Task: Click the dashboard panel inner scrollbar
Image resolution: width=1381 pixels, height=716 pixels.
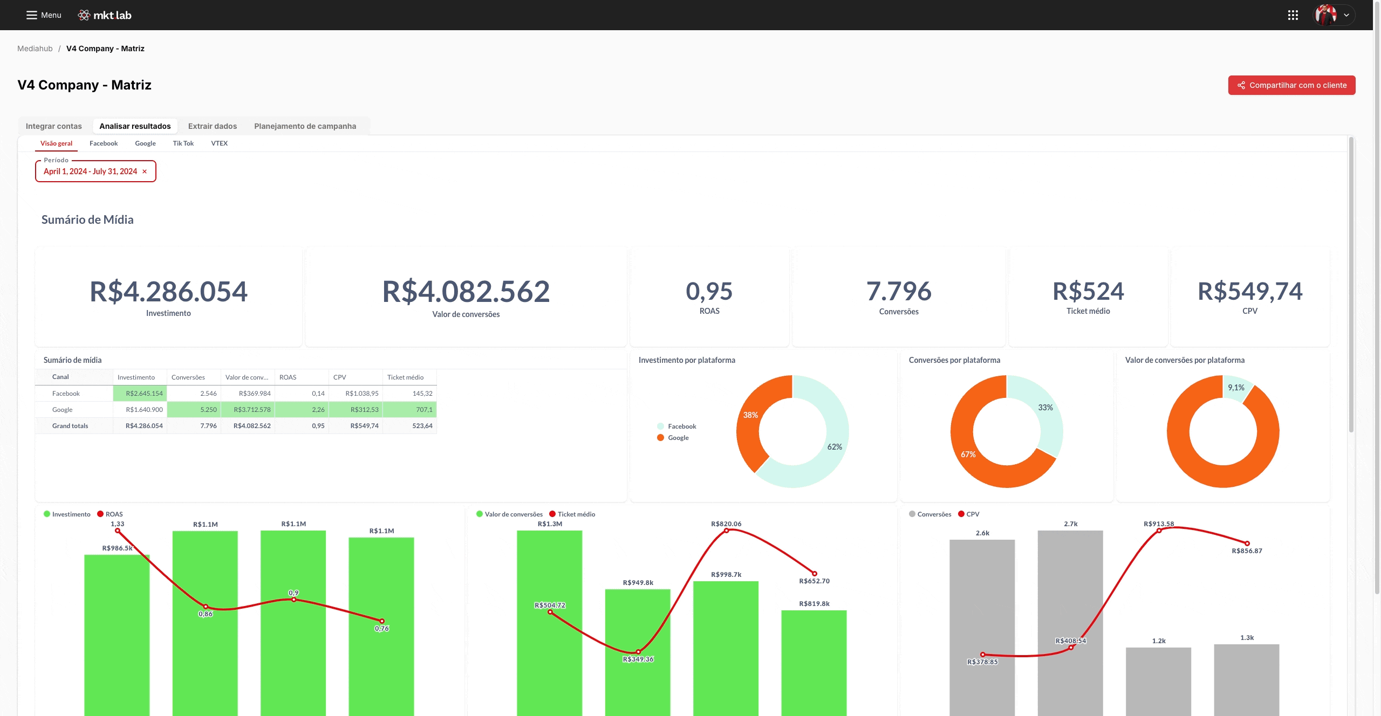Action: pos(1351,285)
